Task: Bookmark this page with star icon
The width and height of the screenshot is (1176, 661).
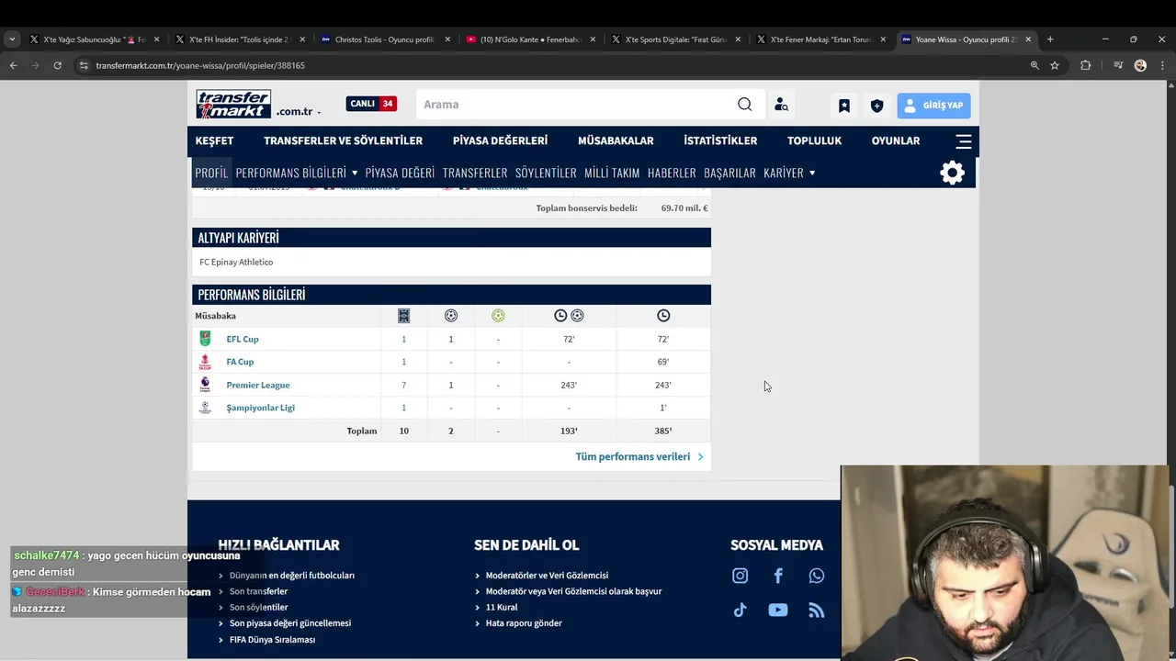Action: 1055,65
